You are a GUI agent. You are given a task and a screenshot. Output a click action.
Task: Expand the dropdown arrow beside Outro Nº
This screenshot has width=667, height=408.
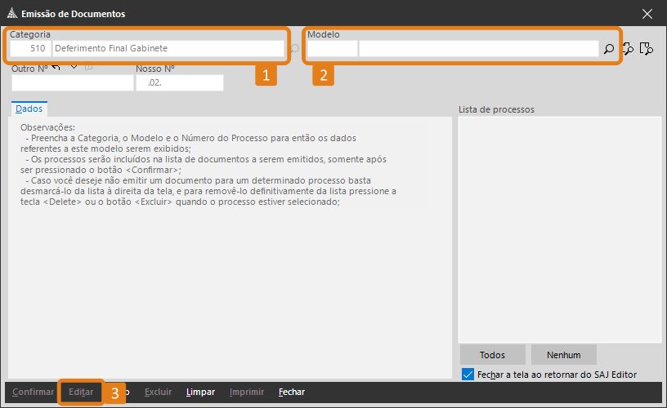[74, 68]
